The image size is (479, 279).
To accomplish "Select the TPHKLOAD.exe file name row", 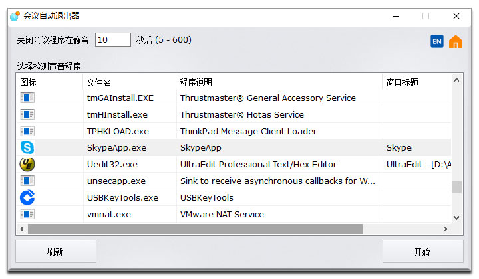I will tap(234, 131).
